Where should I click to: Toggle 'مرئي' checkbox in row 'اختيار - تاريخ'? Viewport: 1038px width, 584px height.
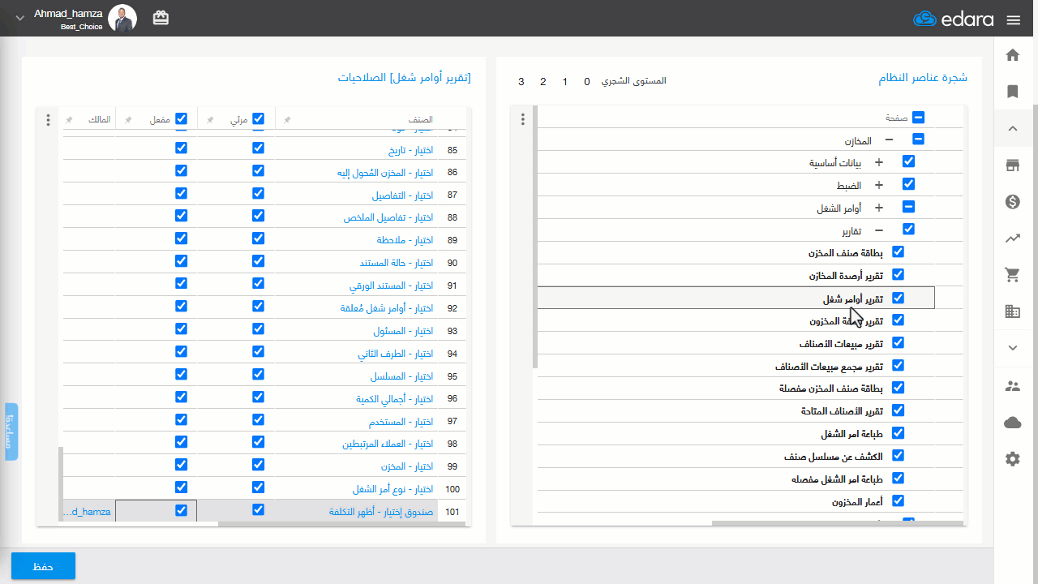coord(258,148)
